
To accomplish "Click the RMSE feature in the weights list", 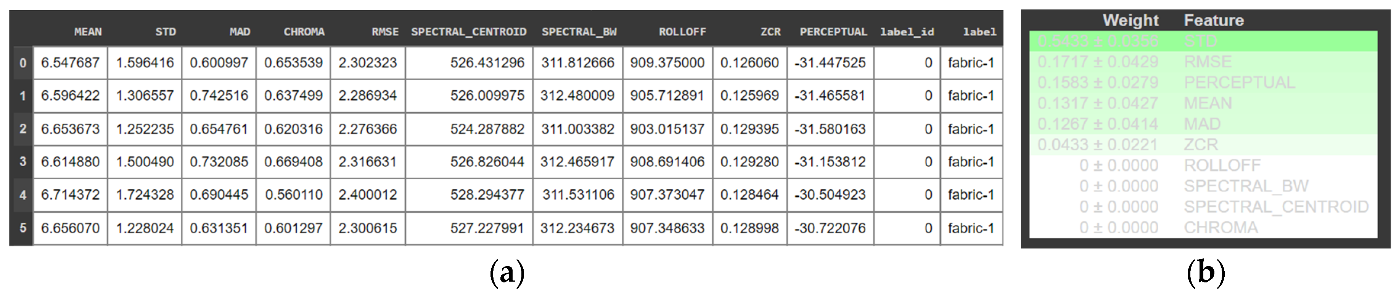I will coord(1207,62).
